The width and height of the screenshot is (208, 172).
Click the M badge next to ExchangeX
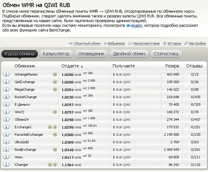click(50, 127)
